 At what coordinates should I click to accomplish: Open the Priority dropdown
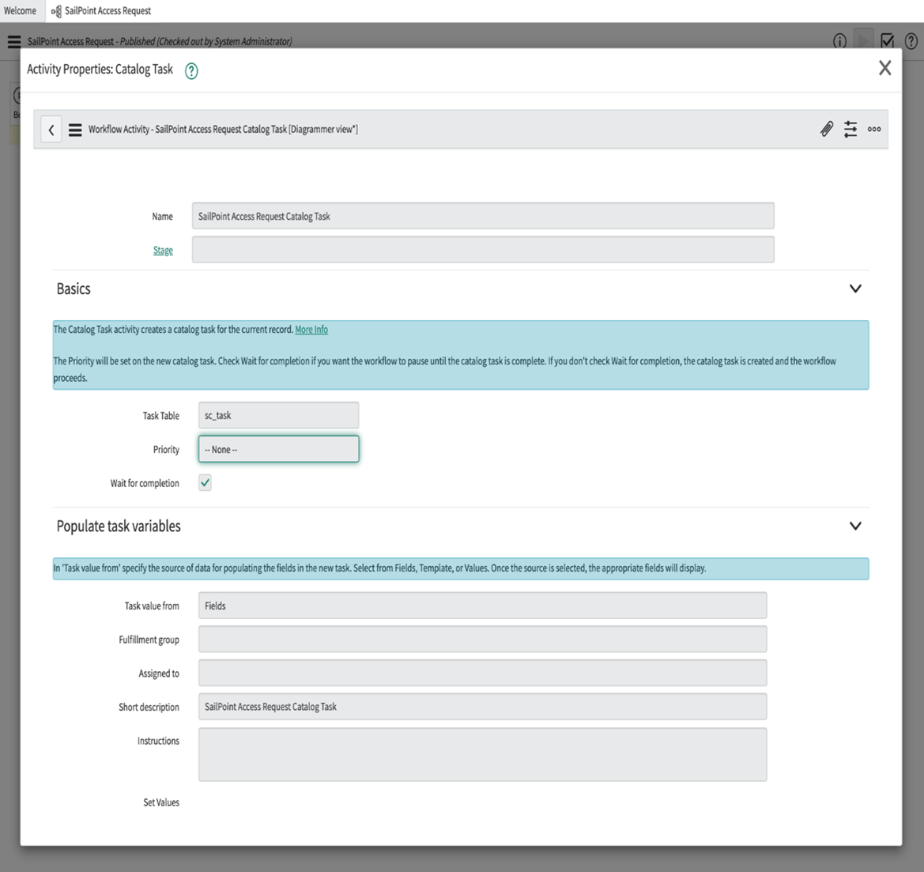[279, 449]
